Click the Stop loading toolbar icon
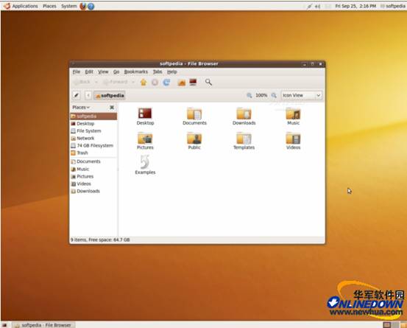The width and height of the screenshot is (407, 328). click(x=155, y=83)
